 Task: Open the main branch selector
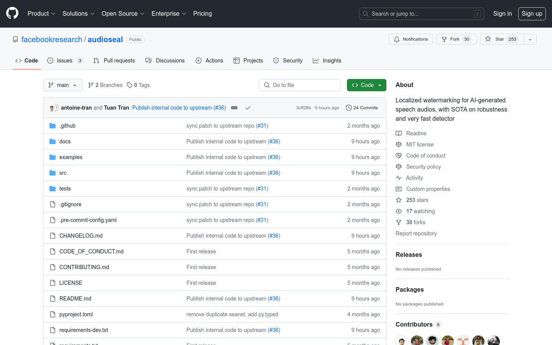coord(63,85)
